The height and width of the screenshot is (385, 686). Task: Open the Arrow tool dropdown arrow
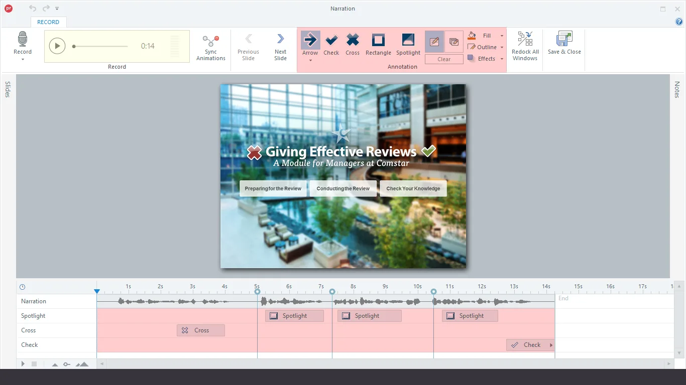[x=310, y=61]
